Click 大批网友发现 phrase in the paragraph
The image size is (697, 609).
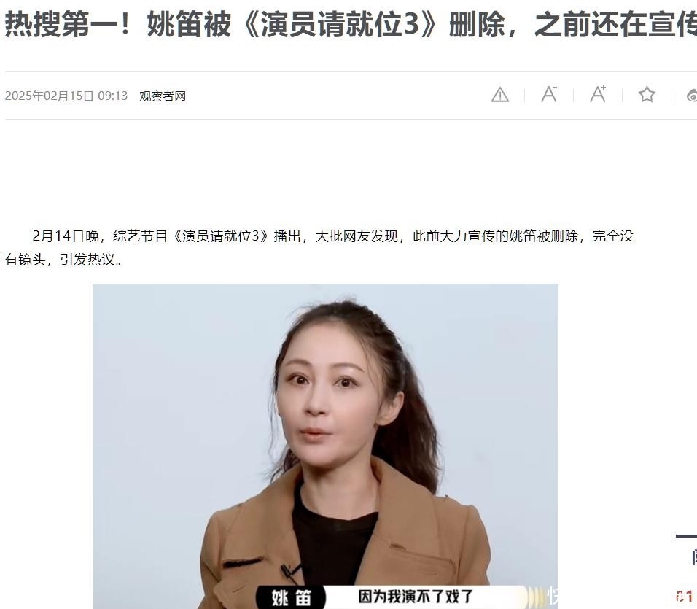coord(356,236)
